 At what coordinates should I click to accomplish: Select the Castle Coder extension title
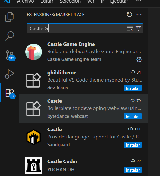[62, 161]
